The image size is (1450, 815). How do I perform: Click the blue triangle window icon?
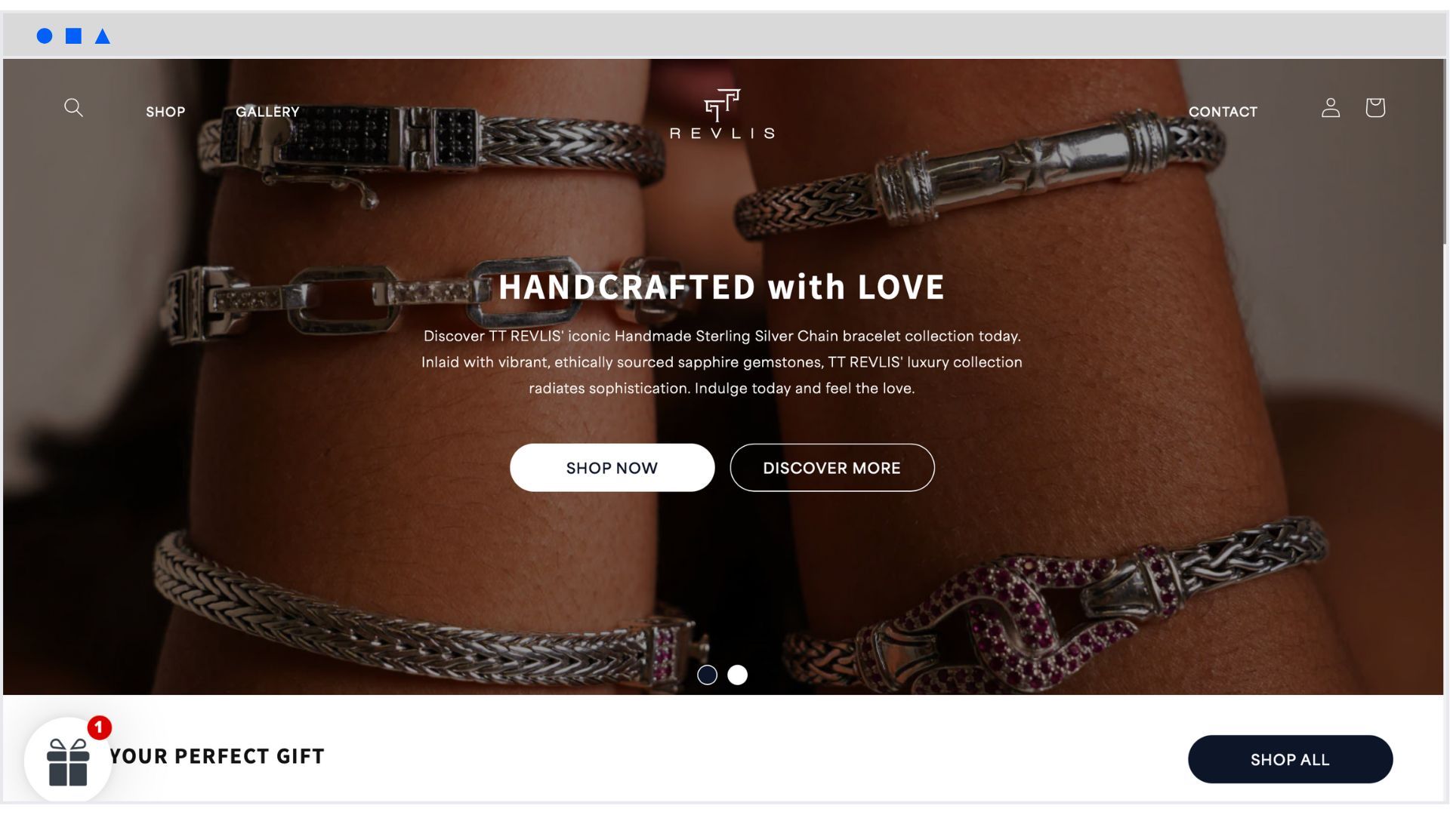coord(103,35)
